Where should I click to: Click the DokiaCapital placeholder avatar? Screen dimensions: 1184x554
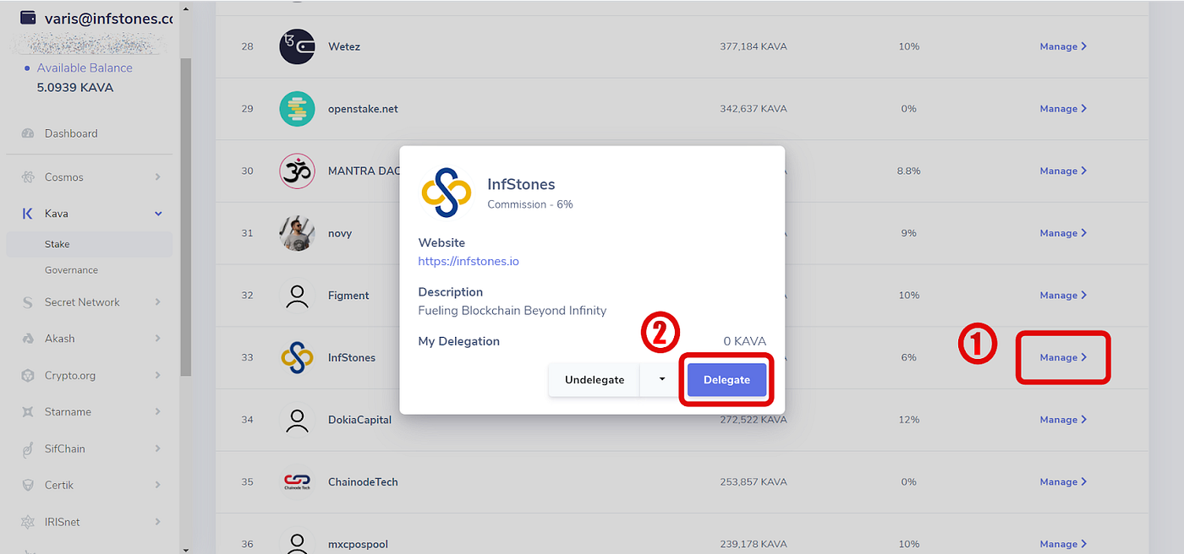(297, 420)
